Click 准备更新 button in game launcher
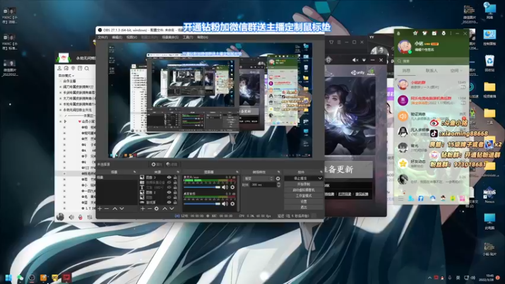 (348, 169)
